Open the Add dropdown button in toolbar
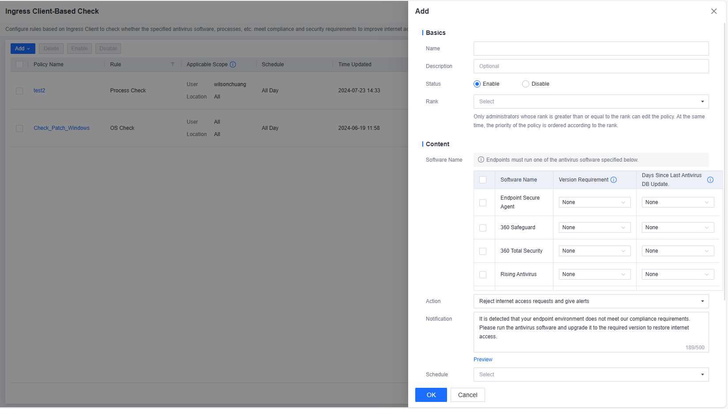728x409 pixels. (23, 49)
